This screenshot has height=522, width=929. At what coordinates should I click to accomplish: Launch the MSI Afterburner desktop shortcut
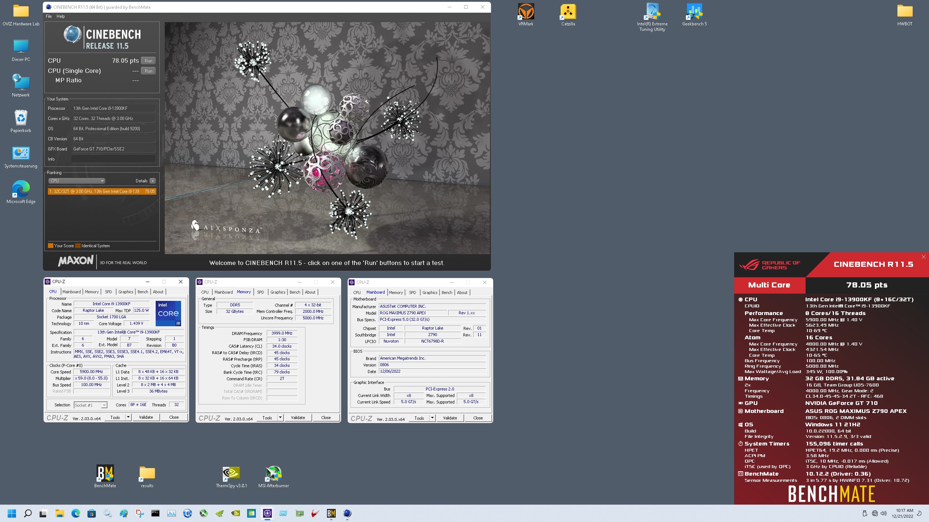274,476
